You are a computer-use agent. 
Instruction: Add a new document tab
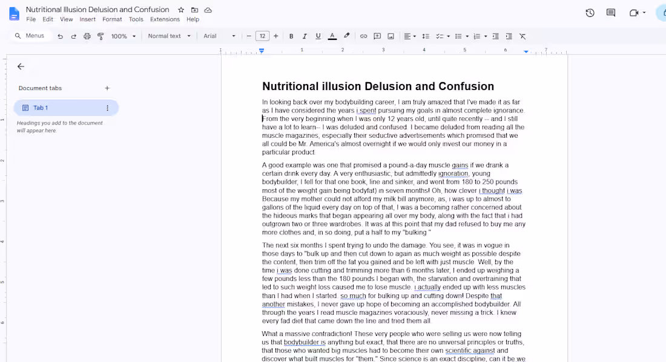pyautogui.click(x=107, y=88)
